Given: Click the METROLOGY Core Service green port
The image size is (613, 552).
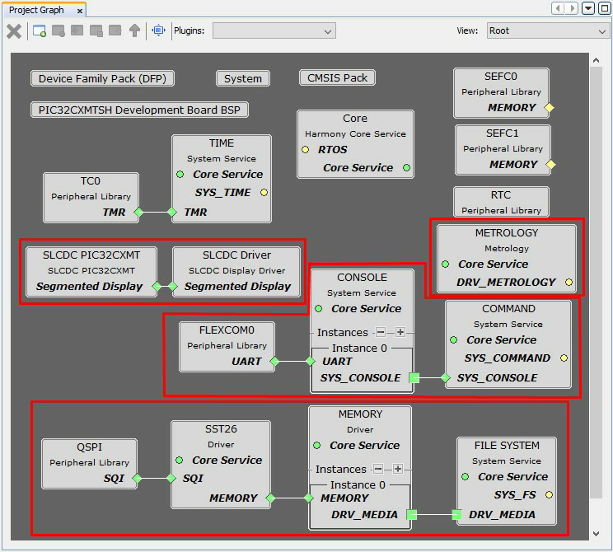Looking at the screenshot, I should click(x=445, y=264).
